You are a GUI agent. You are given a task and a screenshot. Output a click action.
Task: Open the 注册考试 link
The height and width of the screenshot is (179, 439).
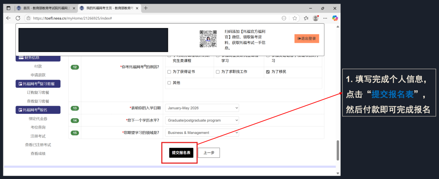tap(38, 136)
